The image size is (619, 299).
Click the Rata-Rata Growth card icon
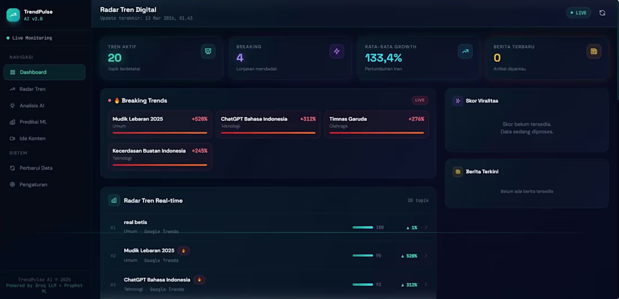(x=465, y=51)
